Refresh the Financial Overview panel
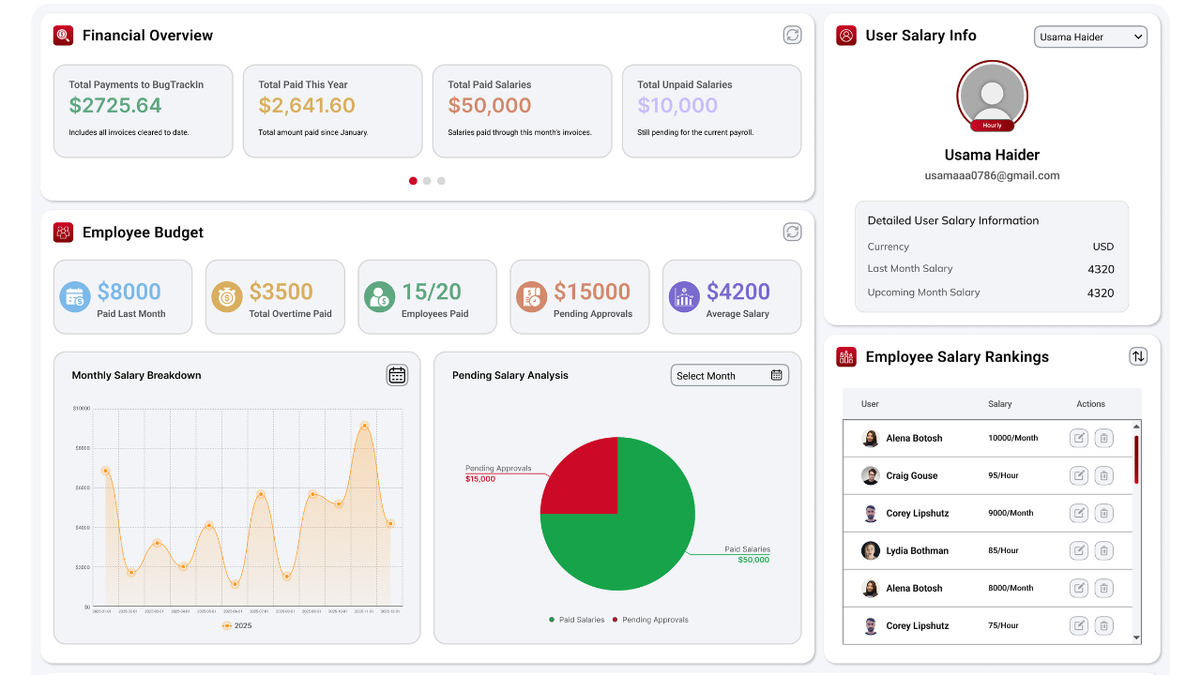The width and height of the screenshot is (1201, 675). pyautogui.click(x=793, y=35)
